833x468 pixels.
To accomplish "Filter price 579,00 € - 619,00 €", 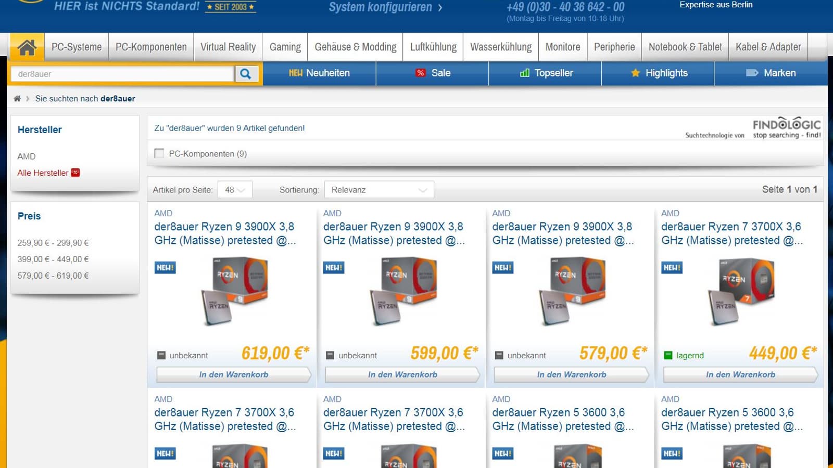I will [x=53, y=276].
